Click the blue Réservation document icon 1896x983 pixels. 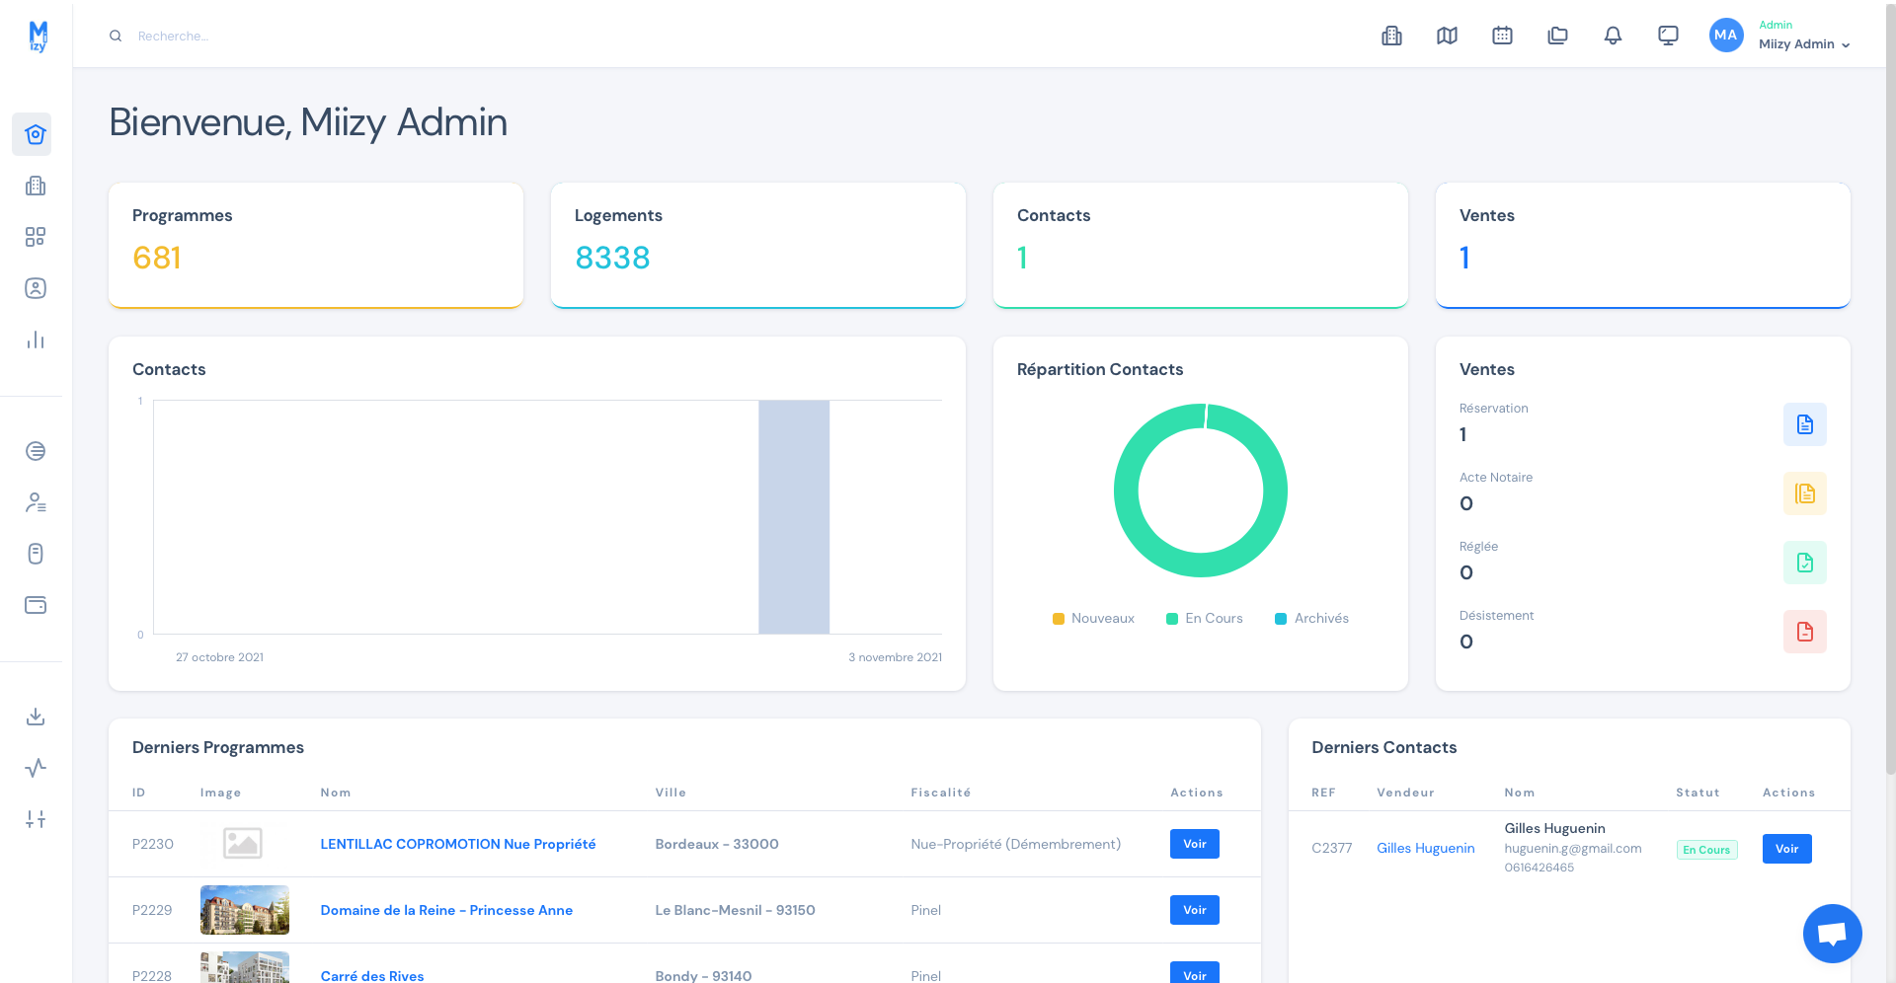[1804, 424]
